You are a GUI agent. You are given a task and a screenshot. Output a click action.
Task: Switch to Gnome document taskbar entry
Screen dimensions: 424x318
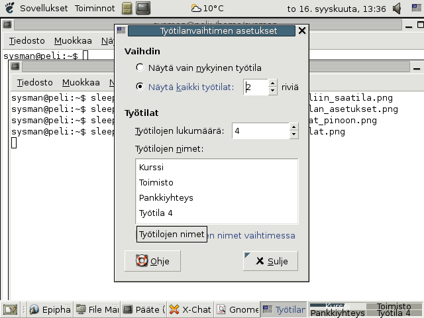point(237,309)
